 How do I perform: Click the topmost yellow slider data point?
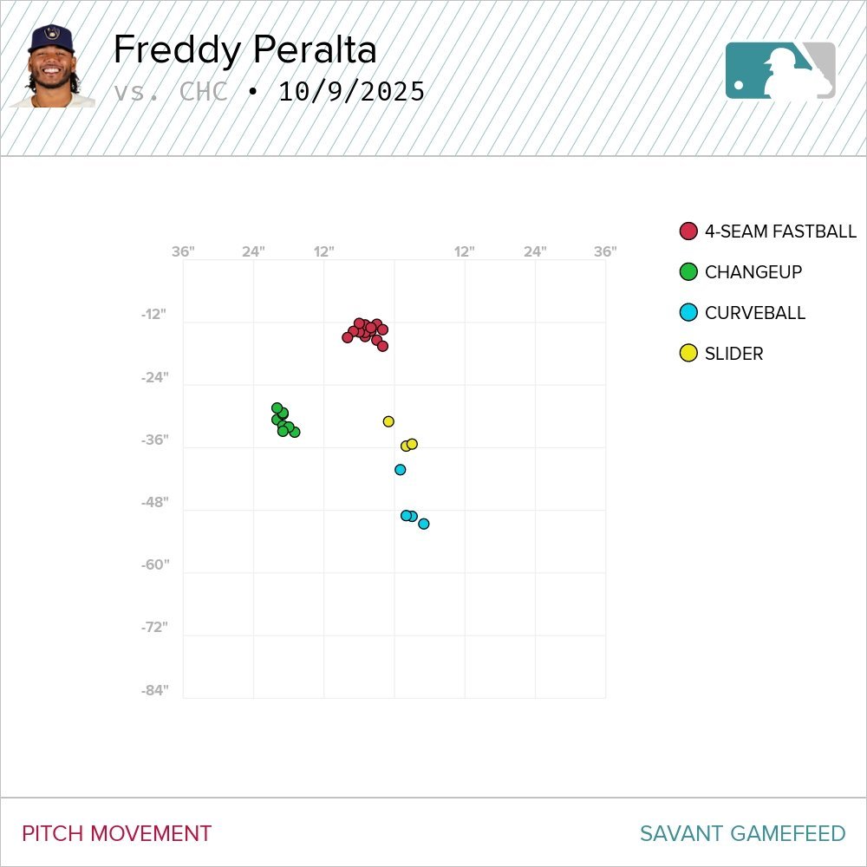(388, 421)
